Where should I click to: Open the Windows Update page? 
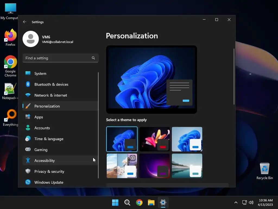click(60, 182)
